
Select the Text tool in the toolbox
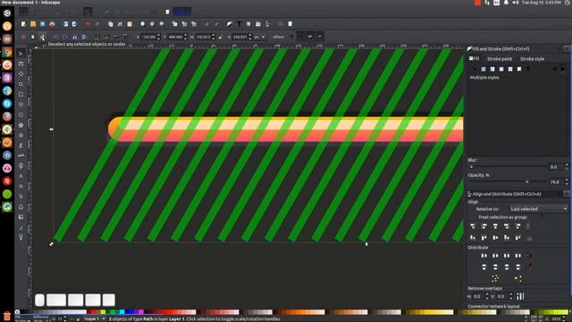[x=21, y=176]
